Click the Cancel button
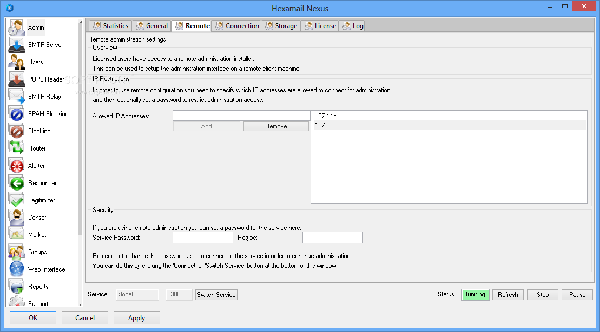The image size is (600, 332). pyautogui.click(x=85, y=318)
